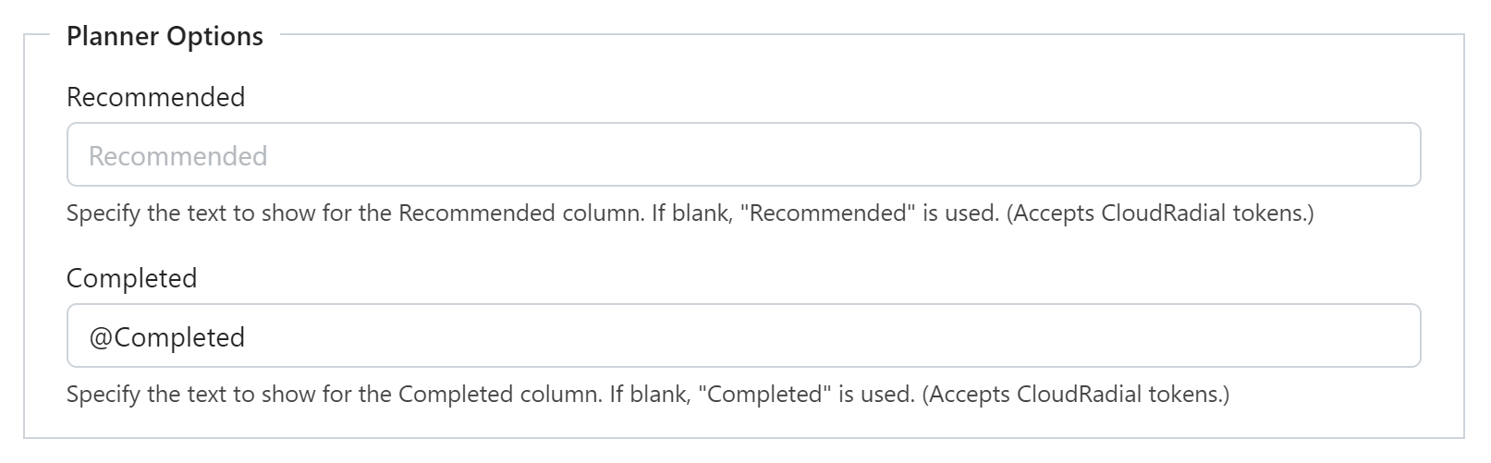Image resolution: width=1491 pixels, height=463 pixels.
Task: Place cursor after @Completed text
Action: click(x=247, y=337)
